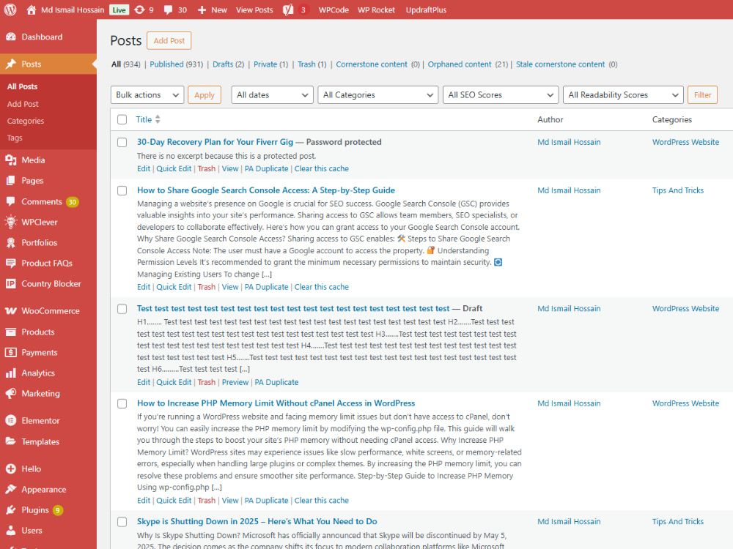
Task: Click the Plugins update count badge 9
Action: 57,510
